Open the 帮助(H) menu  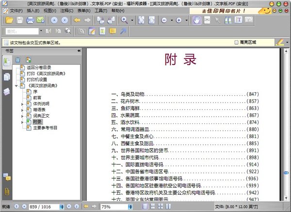[x=118, y=11]
